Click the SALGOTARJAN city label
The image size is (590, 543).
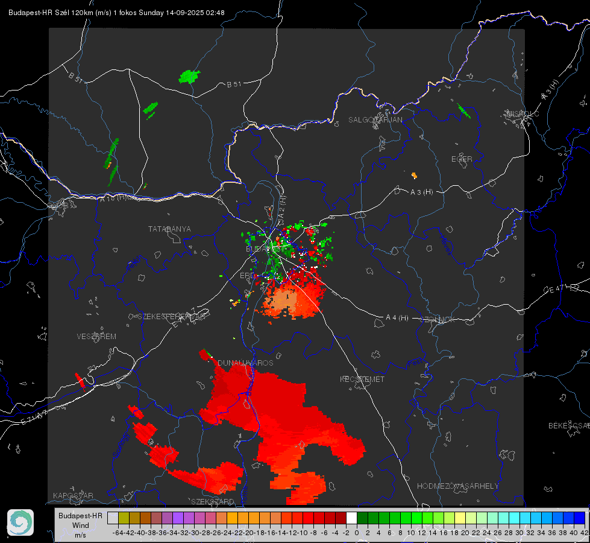click(375, 120)
